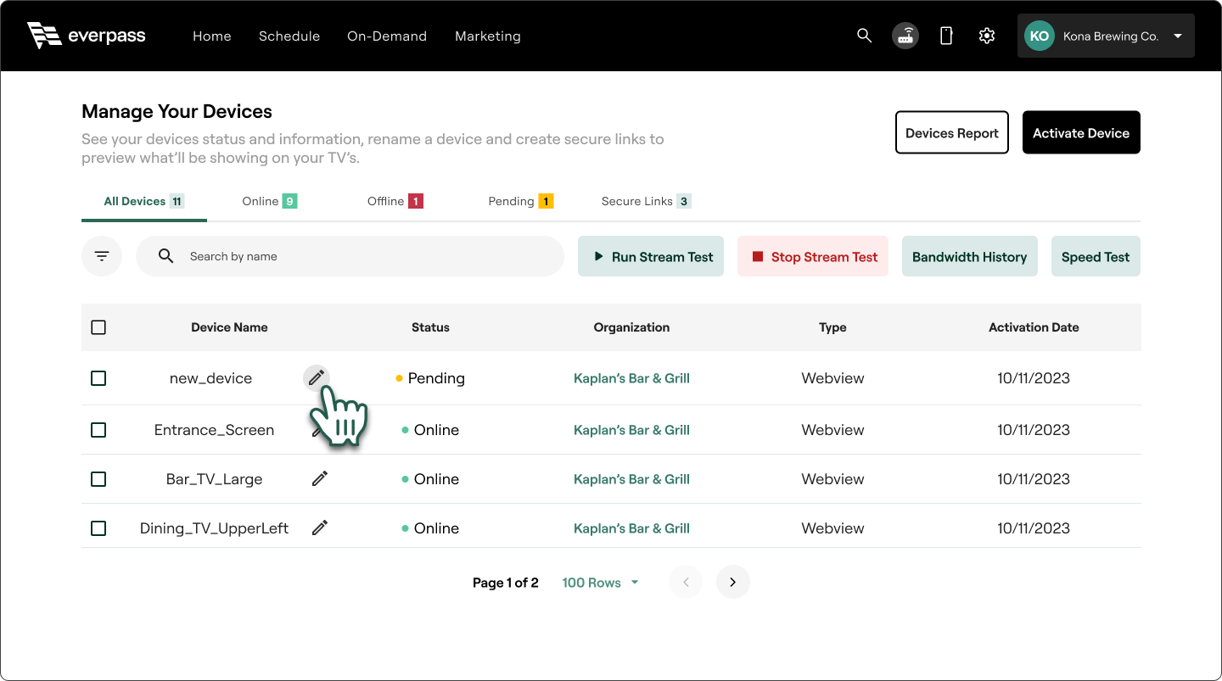Open Kaplan's Bar & Grill link for Dining_TV_UpperLeft
The height and width of the screenshot is (681, 1222).
[x=631, y=528]
